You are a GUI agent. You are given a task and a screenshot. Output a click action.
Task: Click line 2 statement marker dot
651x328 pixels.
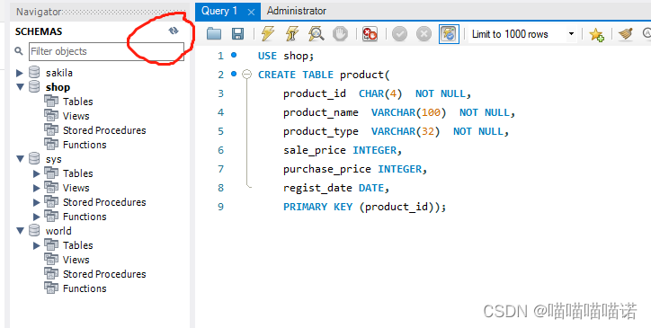pos(234,74)
